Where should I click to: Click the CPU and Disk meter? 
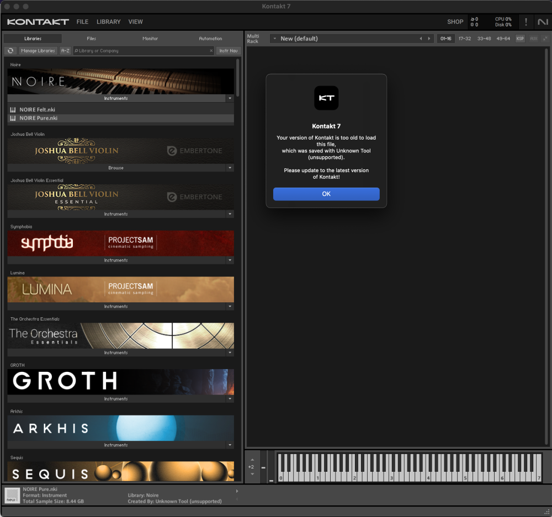tap(503, 22)
